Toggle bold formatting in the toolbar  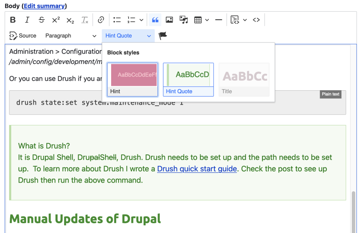click(x=13, y=20)
